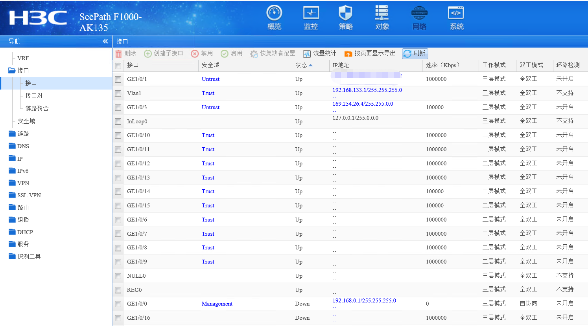Expand the DHCP folder in navigation
This screenshot has width=588, height=326.
[x=25, y=232]
